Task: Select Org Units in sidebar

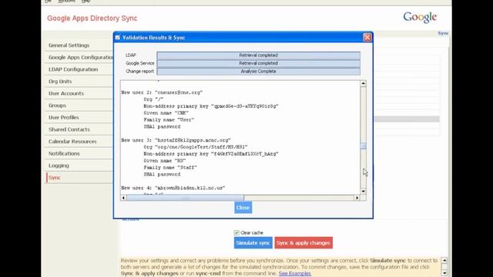Action: pos(60,82)
